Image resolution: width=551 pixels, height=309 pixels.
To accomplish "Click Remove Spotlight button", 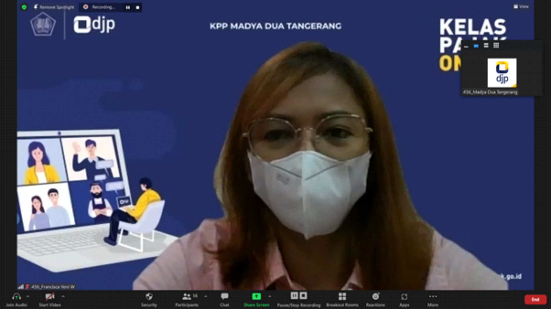I will (54, 7).
